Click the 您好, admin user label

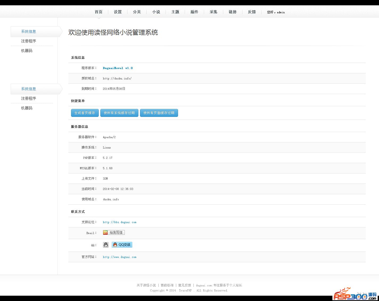pyautogui.click(x=276, y=12)
